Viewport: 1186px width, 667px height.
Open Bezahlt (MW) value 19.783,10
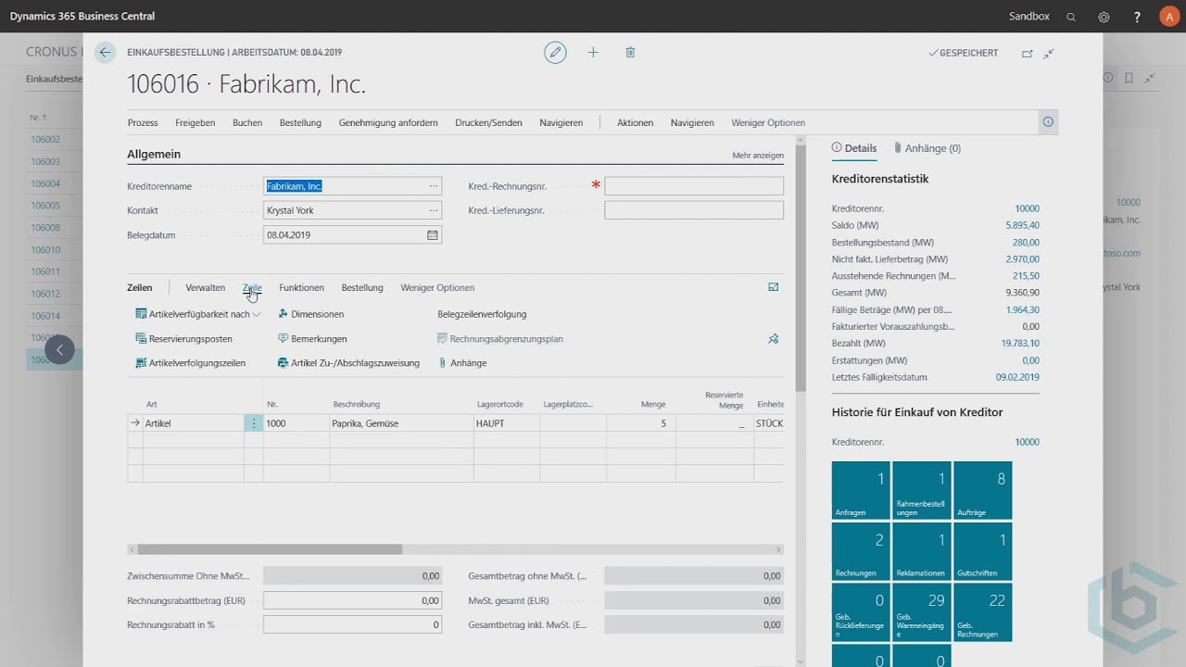(x=1020, y=344)
